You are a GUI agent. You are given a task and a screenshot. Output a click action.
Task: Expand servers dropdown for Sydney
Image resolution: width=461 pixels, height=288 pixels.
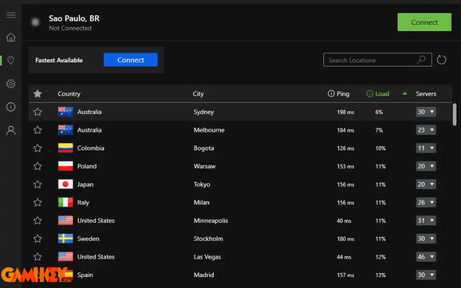[x=426, y=112]
